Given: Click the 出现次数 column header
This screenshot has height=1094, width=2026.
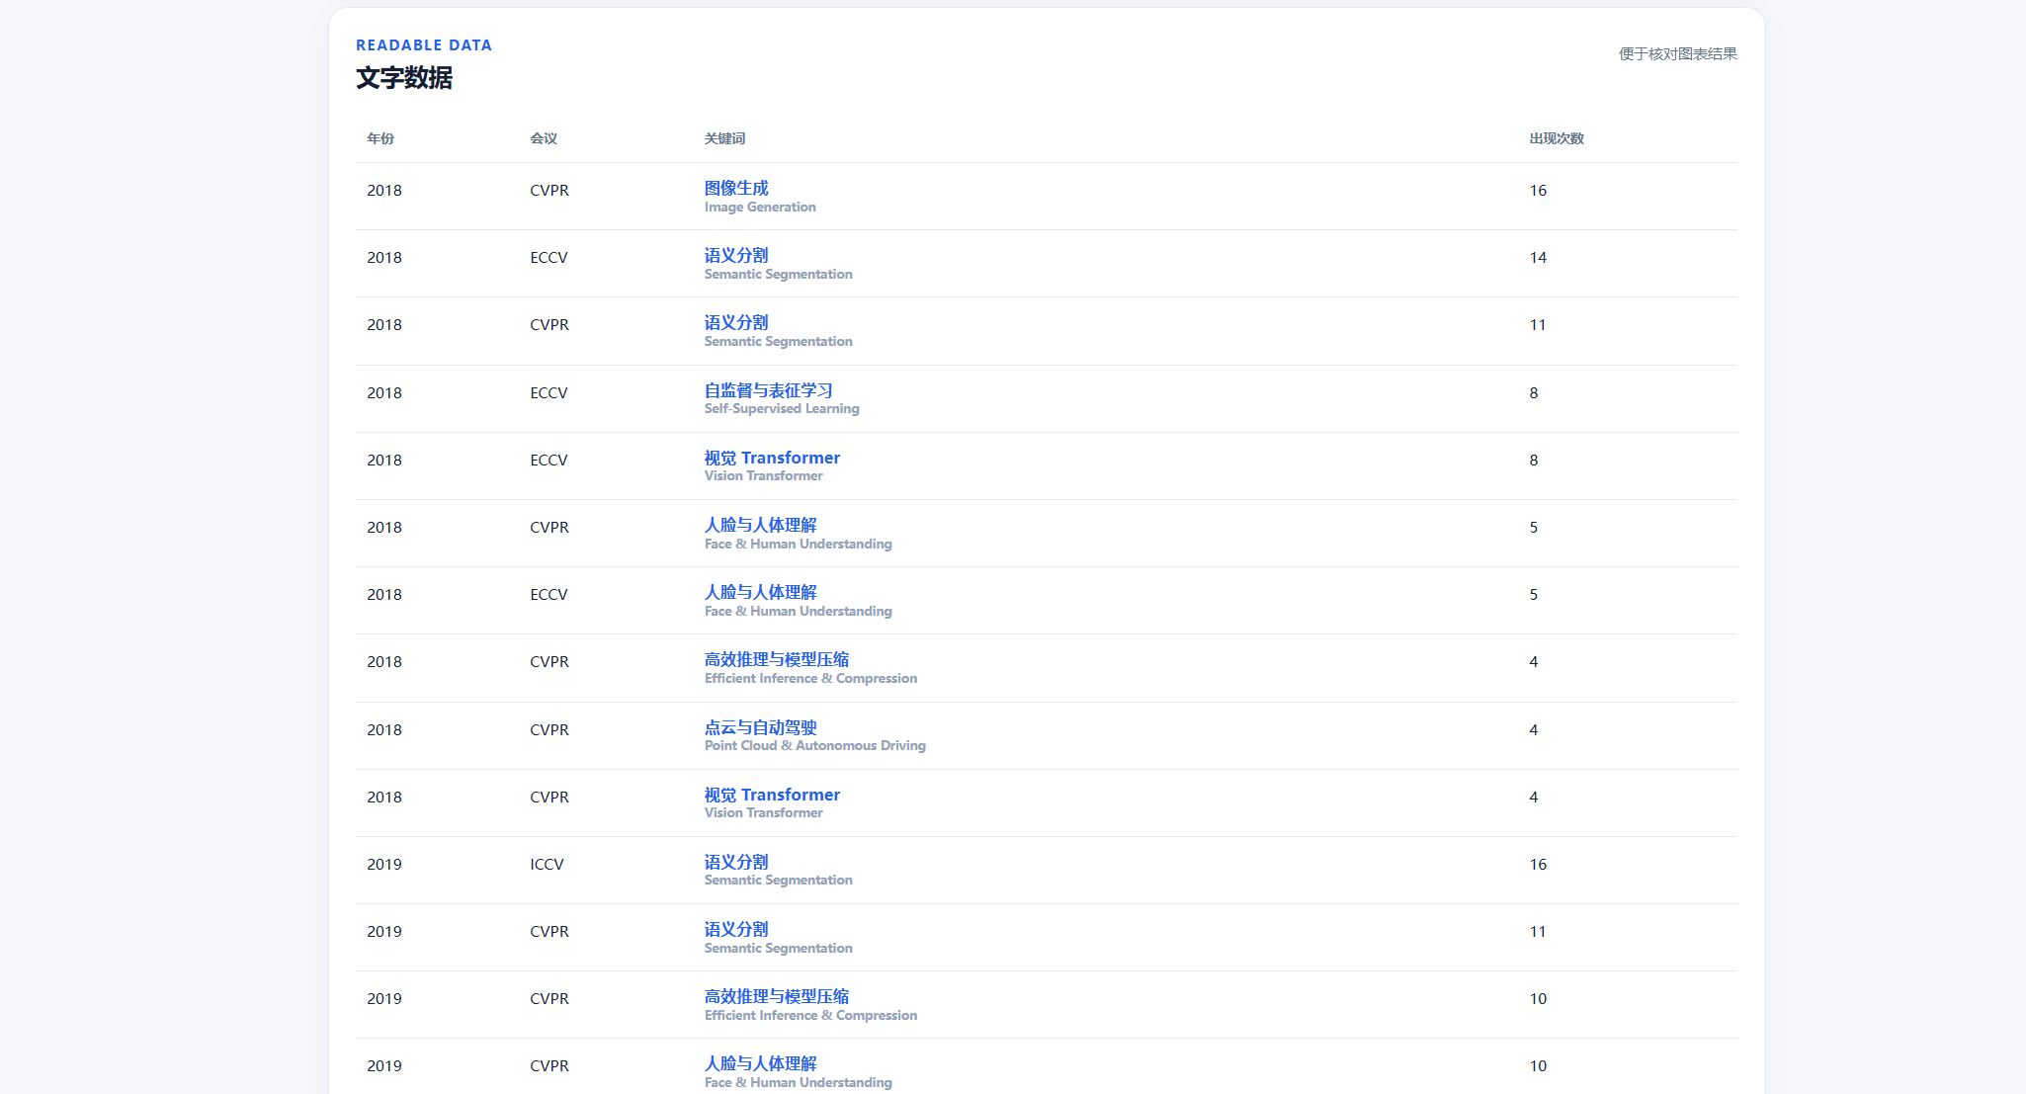Looking at the screenshot, I should (1557, 138).
